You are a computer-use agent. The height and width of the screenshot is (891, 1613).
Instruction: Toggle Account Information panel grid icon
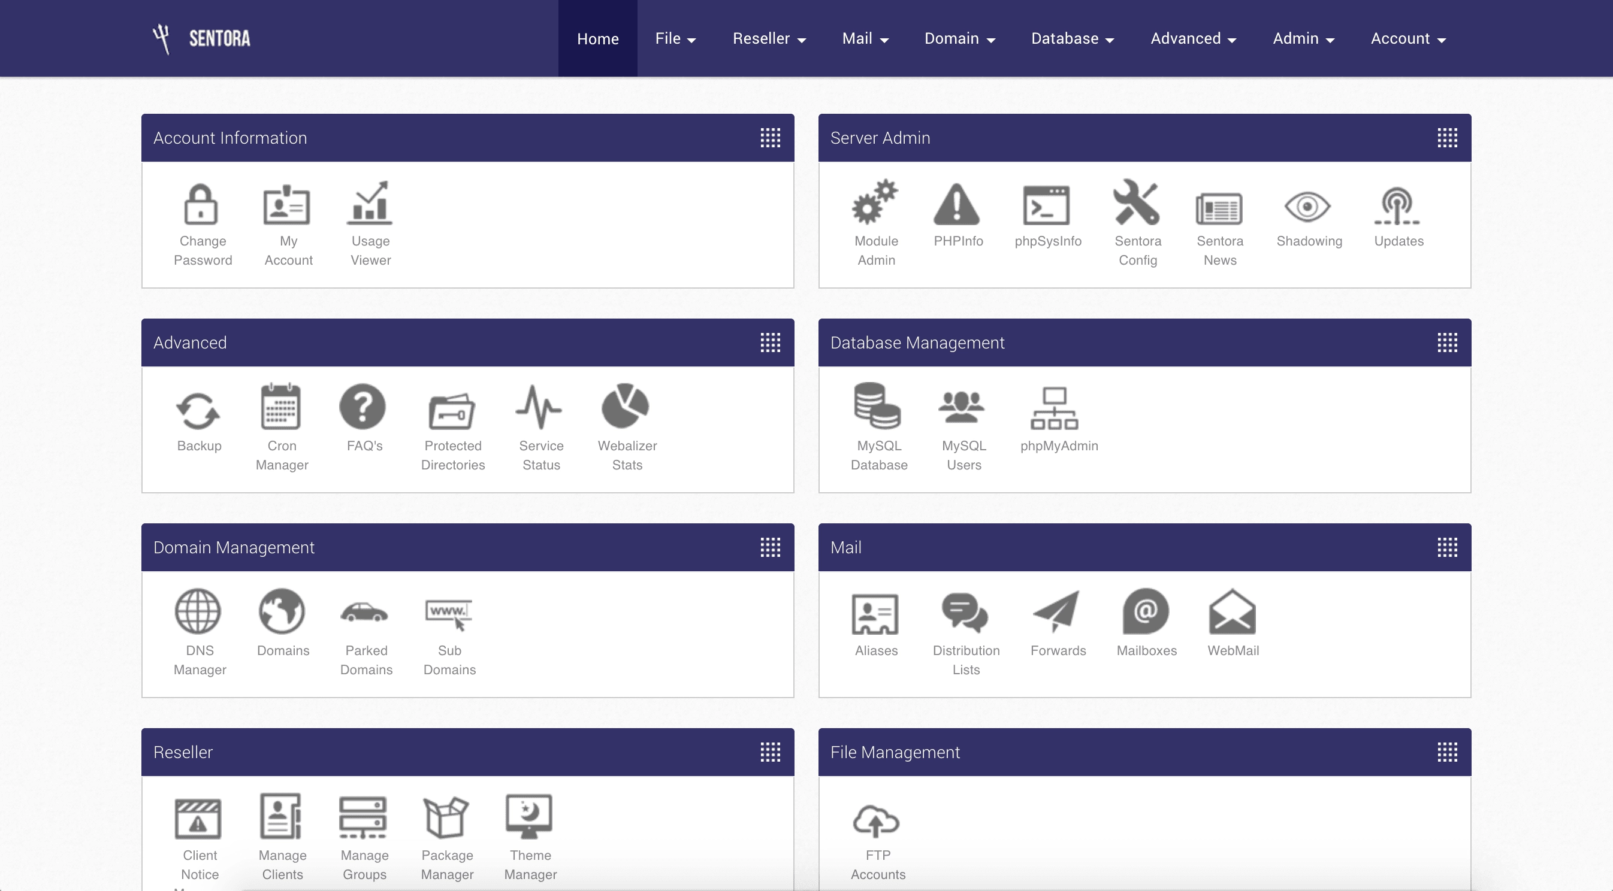click(770, 138)
